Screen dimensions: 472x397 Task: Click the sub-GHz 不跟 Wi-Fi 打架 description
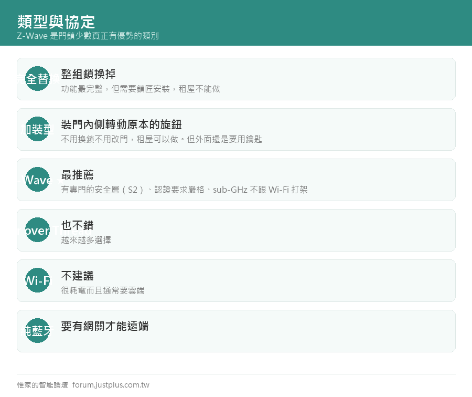260,190
